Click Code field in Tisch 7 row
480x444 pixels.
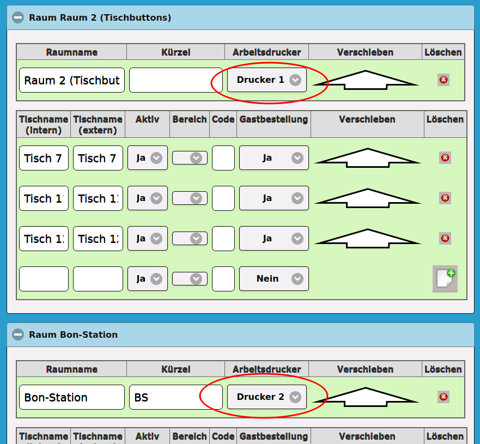tap(223, 158)
